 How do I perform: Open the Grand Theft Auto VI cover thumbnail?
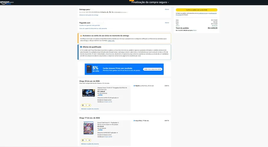click(88, 128)
